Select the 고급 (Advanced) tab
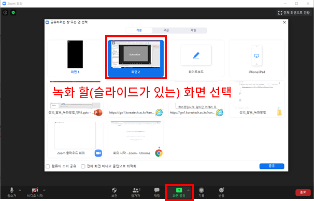Image resolution: width=314 pixels, height=201 pixels. tap(166, 30)
